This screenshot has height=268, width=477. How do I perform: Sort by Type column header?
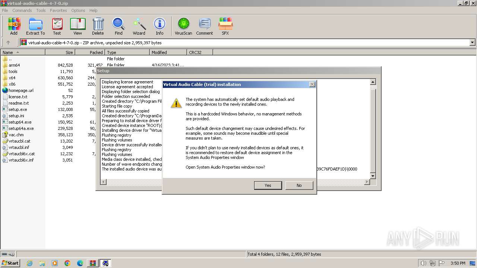(x=127, y=52)
